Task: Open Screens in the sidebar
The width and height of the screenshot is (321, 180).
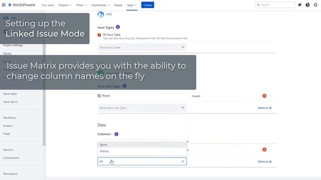Action: point(8,125)
